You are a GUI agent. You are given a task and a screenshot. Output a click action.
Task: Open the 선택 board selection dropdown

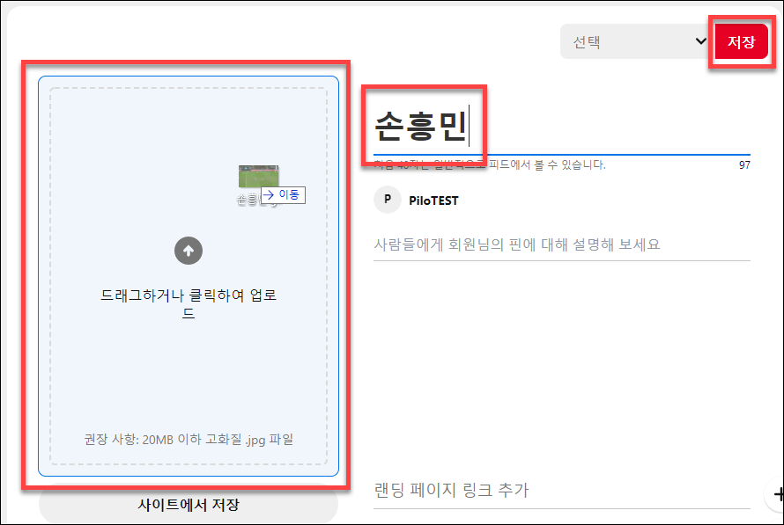tap(637, 41)
